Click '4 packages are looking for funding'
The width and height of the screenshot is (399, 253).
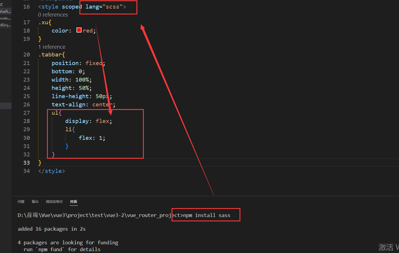coord(68,243)
